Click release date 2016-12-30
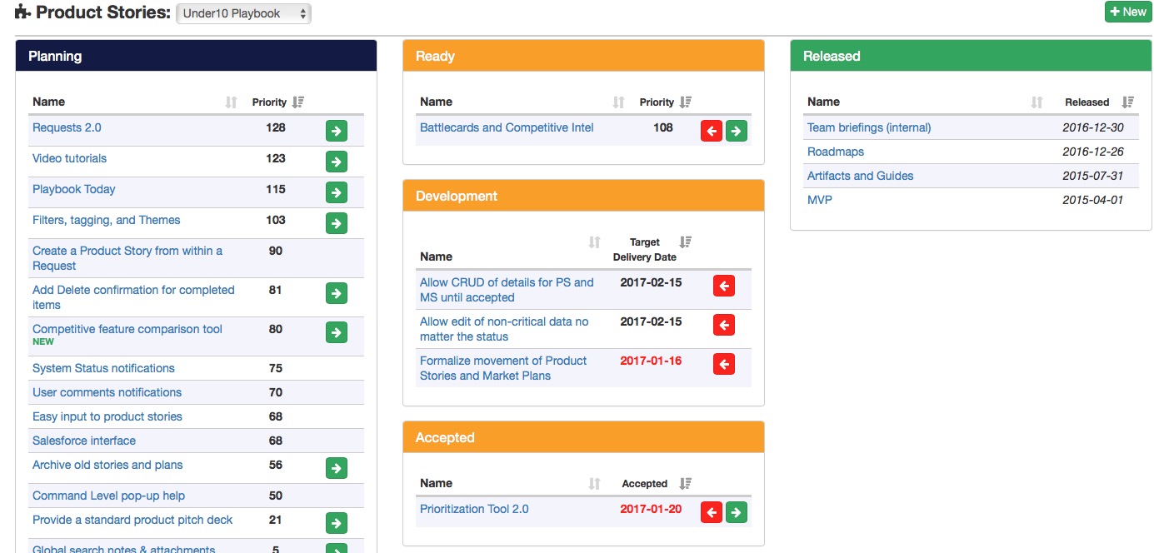 point(1093,127)
